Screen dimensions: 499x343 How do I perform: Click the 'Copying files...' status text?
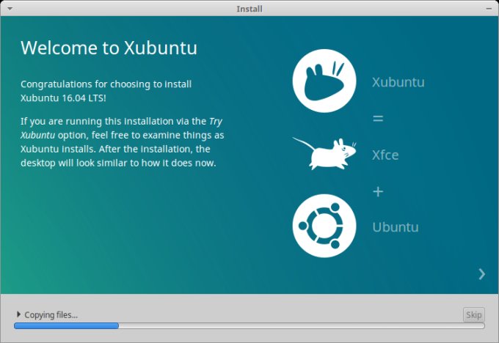click(51, 314)
